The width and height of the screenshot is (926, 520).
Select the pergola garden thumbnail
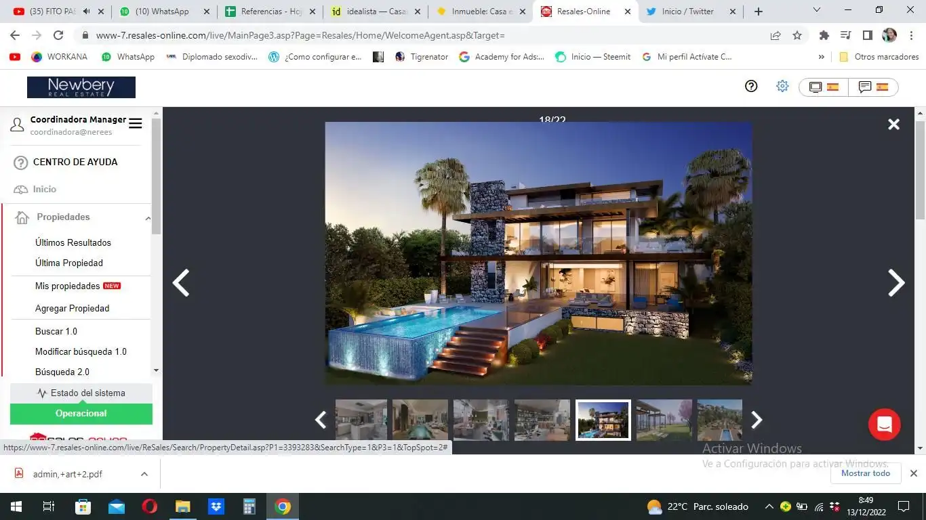tap(664, 420)
